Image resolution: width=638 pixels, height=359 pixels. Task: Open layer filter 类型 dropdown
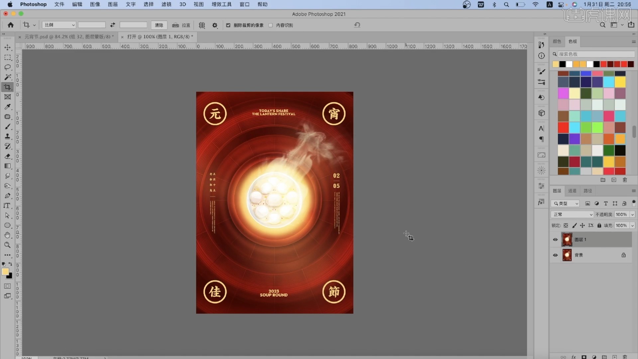pos(565,203)
